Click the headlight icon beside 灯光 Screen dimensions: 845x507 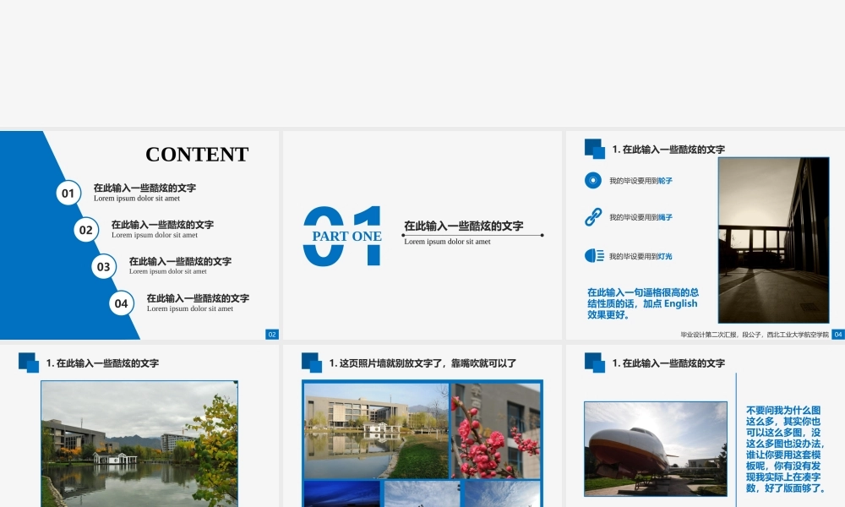point(593,255)
